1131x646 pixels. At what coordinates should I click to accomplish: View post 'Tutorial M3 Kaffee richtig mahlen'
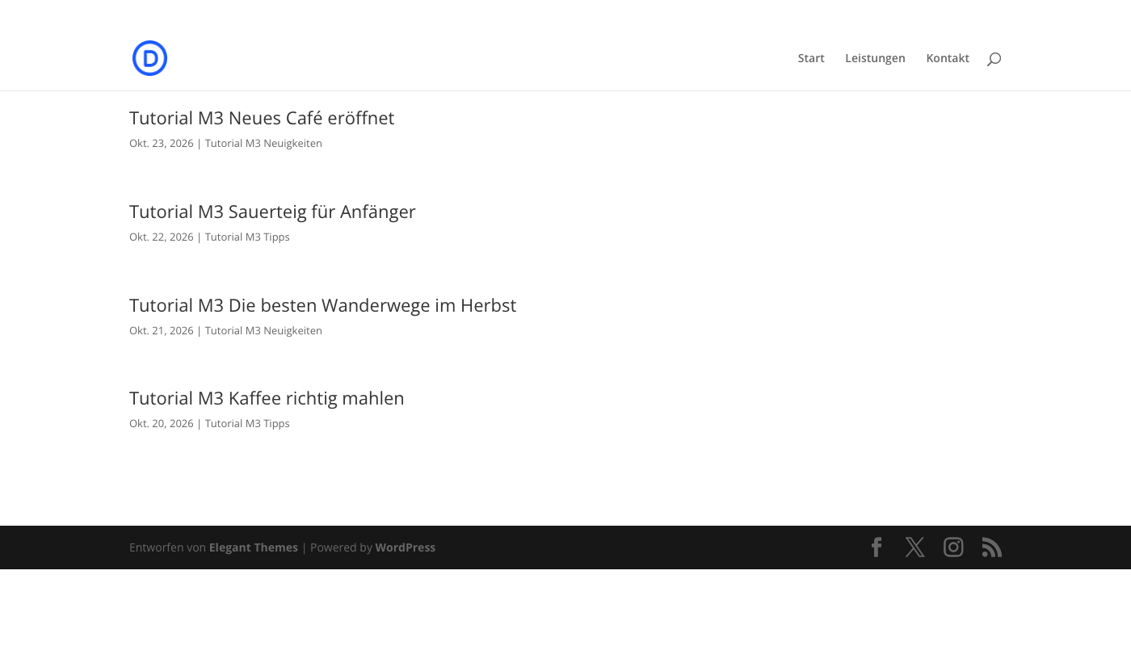(x=267, y=398)
